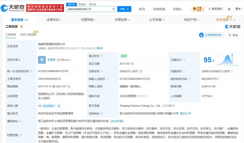244x143 pixels.
Task: Click help icon beside 历史信息 tab
Action: [234, 20]
